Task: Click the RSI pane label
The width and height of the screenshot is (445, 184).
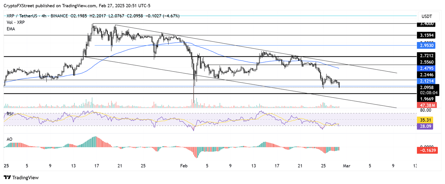Action: (9, 114)
